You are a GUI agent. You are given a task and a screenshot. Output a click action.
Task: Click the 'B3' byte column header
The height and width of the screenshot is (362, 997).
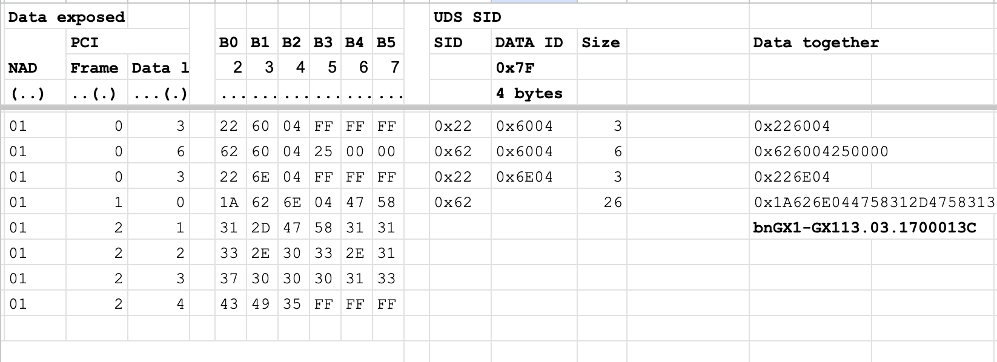[323, 42]
